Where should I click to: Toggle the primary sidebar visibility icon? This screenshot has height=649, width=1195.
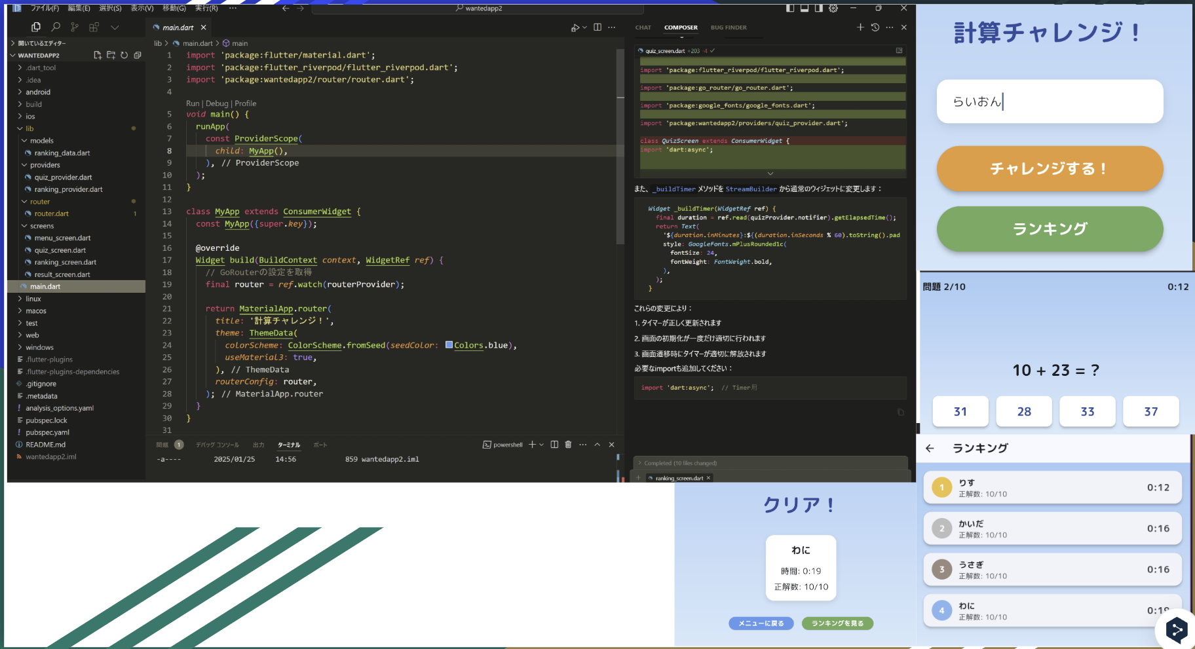pos(790,9)
